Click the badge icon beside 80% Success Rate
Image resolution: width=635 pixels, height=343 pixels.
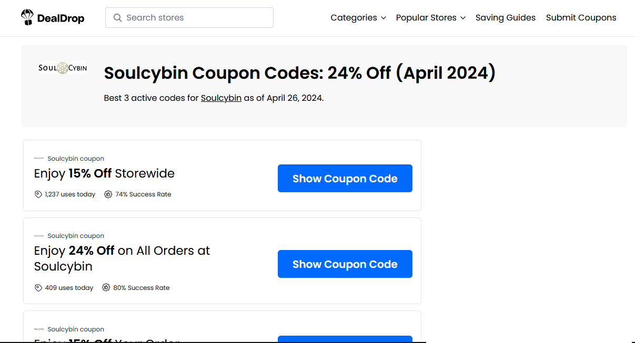(x=106, y=288)
